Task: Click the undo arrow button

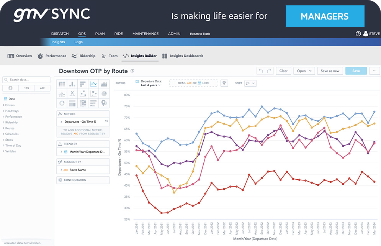Action: pos(261,71)
